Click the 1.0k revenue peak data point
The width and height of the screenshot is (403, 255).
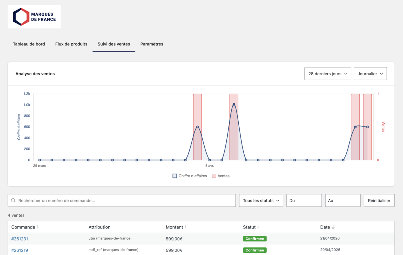[x=234, y=104]
